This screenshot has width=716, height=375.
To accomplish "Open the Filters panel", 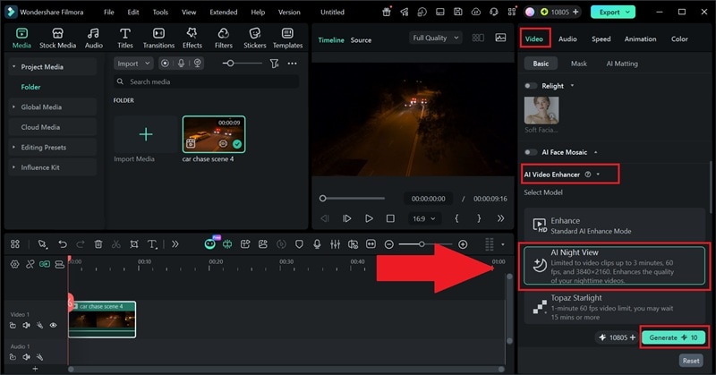I will pyautogui.click(x=223, y=38).
